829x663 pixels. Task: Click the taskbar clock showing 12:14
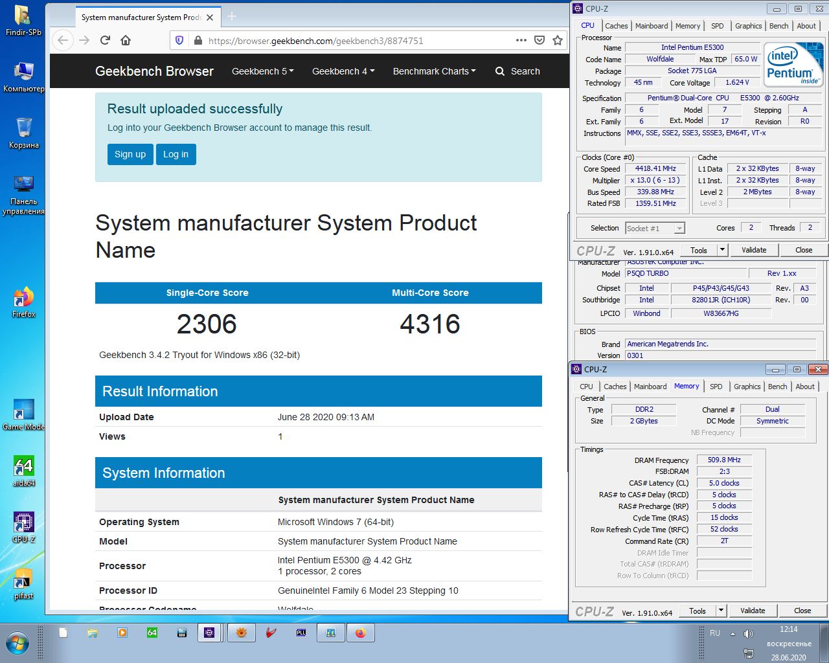[x=788, y=629]
